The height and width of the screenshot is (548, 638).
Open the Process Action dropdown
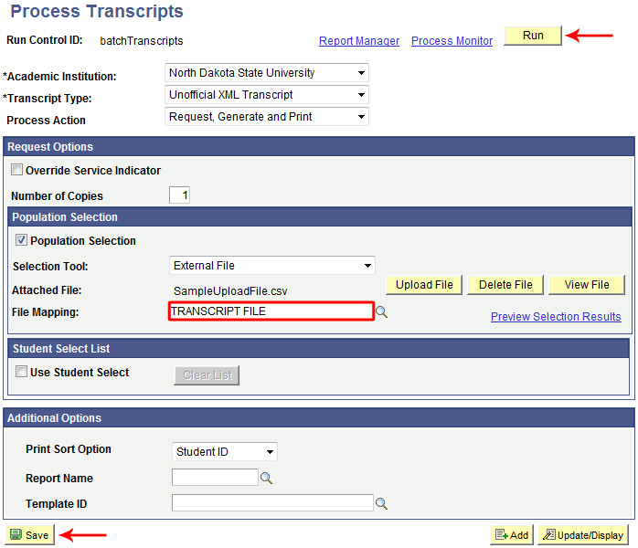pyautogui.click(x=267, y=117)
